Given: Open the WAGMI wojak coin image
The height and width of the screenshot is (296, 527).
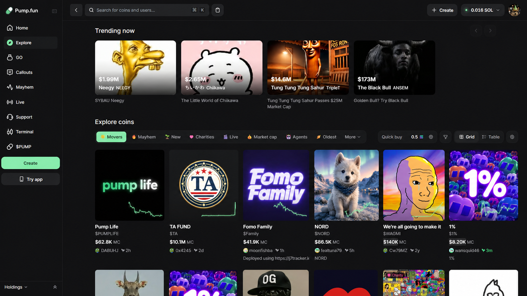Looking at the screenshot, I should (x=414, y=185).
